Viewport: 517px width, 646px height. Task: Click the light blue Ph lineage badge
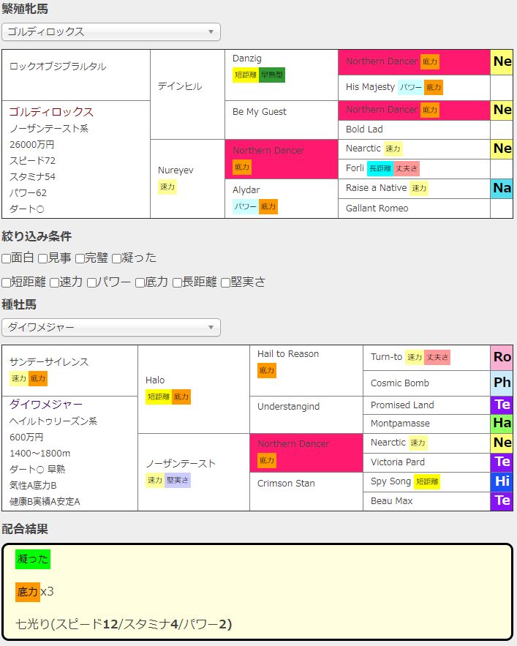(502, 383)
